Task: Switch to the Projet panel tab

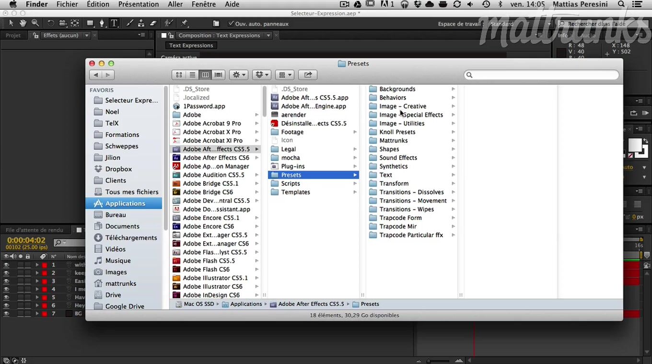Action: [13, 35]
